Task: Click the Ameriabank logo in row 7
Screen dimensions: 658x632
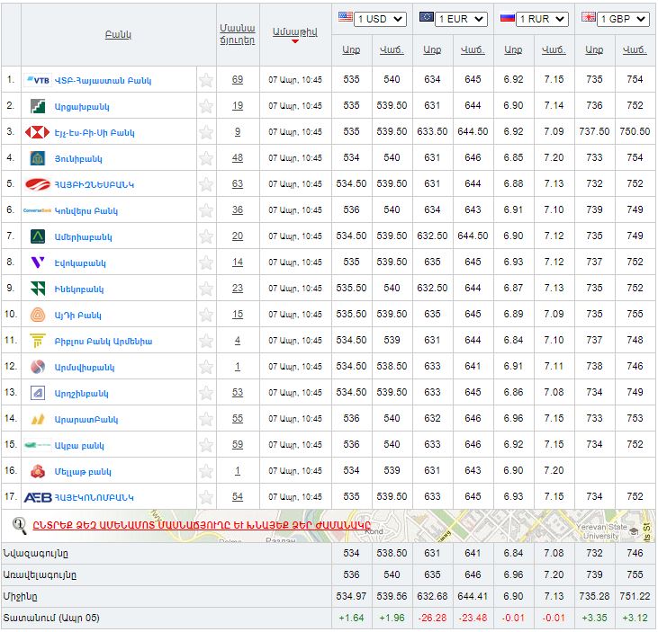Action: pos(38,236)
